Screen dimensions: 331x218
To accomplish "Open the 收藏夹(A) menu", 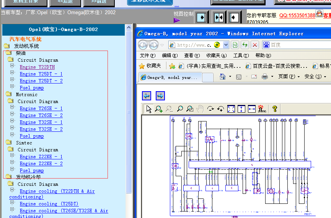I will coord(216,56).
